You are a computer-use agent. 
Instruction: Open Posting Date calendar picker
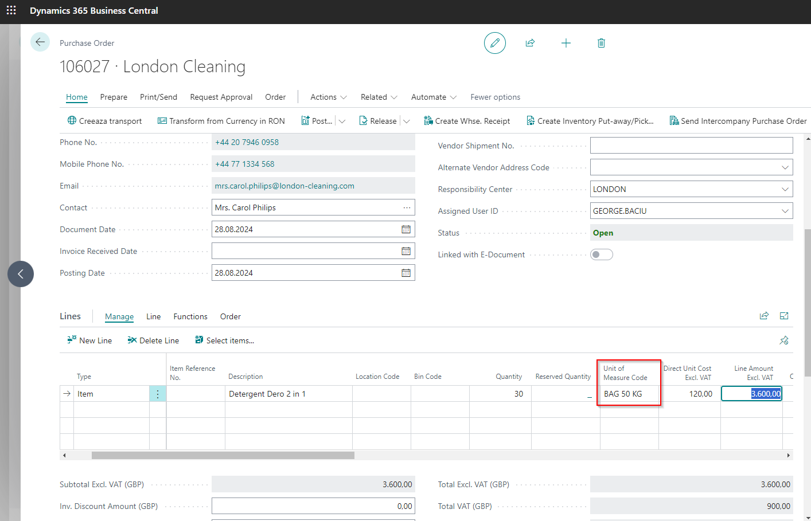point(406,273)
